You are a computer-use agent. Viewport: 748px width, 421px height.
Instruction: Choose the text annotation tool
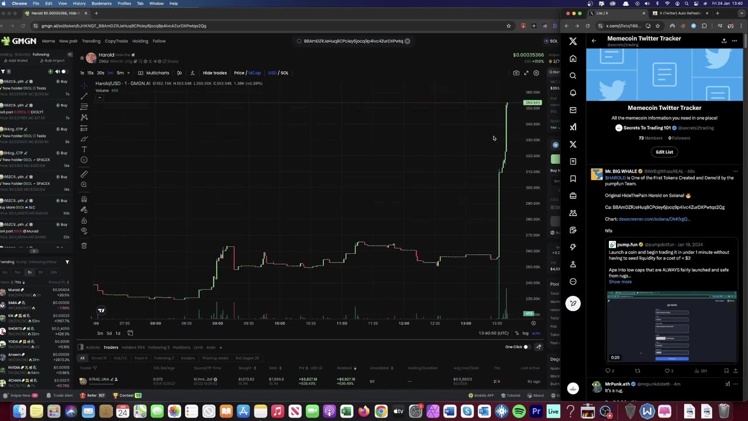[x=84, y=149]
